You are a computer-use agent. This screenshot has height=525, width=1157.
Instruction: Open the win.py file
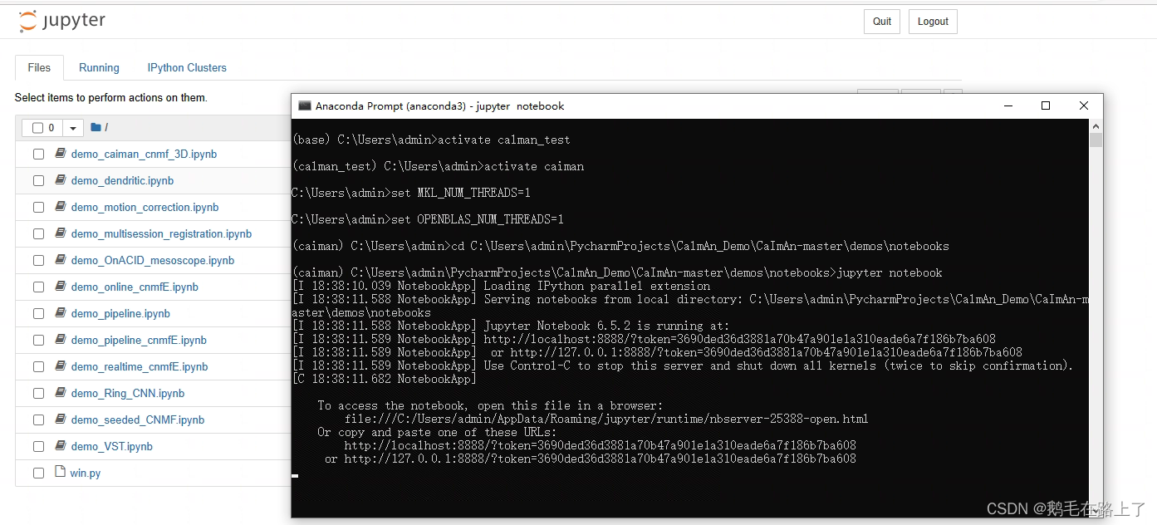(x=86, y=473)
